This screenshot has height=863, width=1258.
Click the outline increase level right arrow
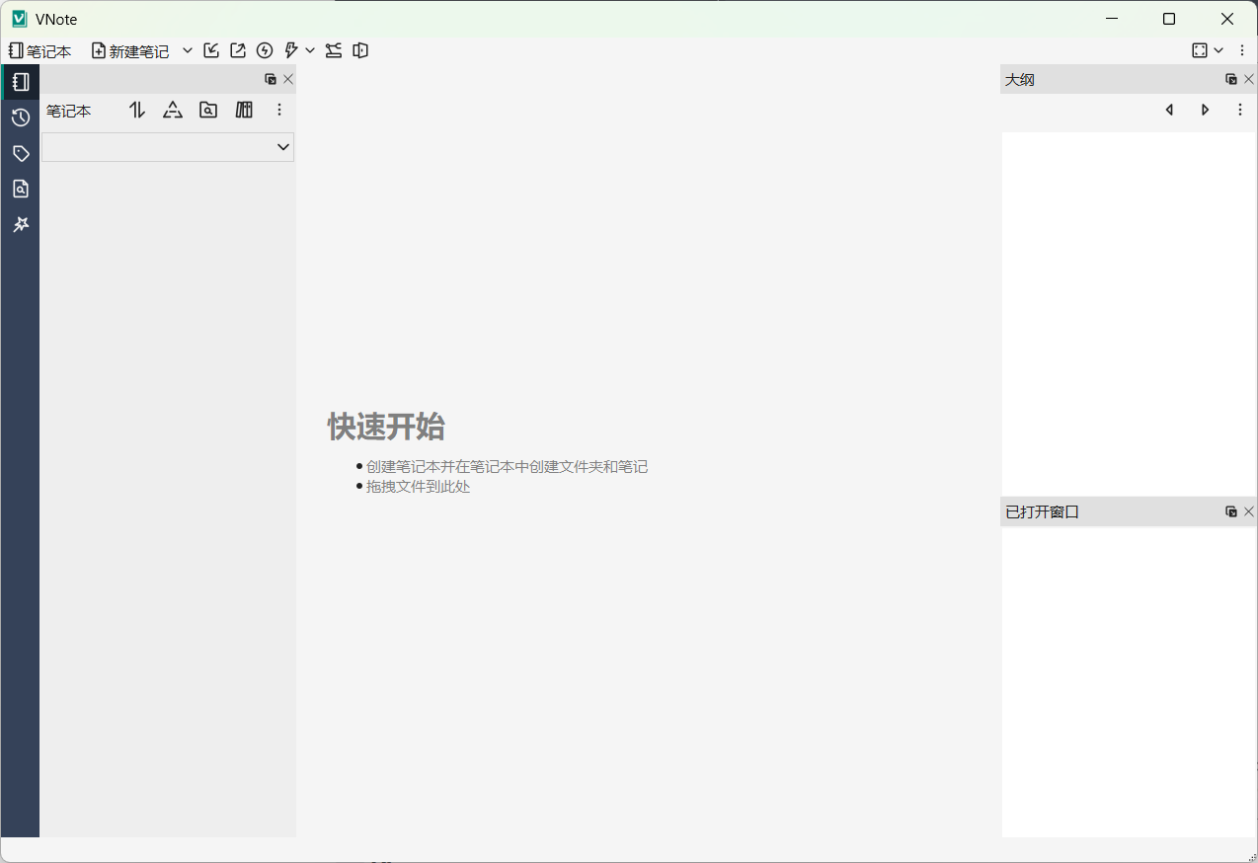pyautogui.click(x=1205, y=110)
